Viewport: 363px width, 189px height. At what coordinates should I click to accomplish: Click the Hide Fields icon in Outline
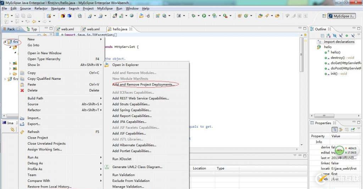pyautogui.click(x=335, y=36)
